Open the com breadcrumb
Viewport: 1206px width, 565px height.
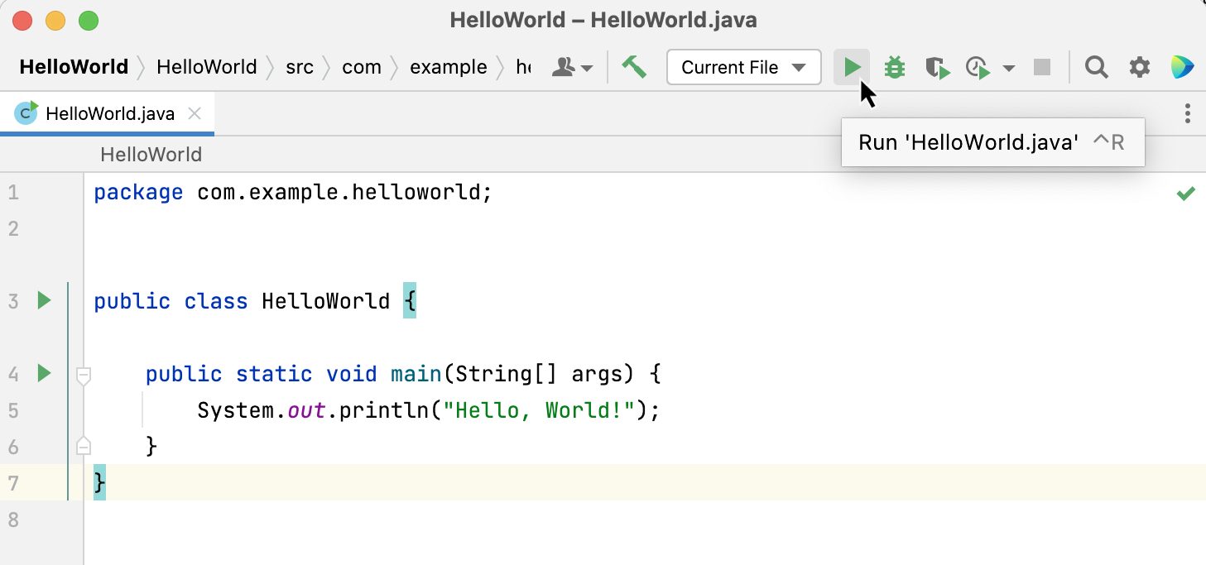point(362,67)
